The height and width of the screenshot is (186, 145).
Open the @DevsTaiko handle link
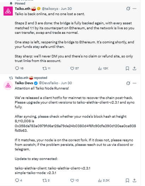(x=48, y=83)
